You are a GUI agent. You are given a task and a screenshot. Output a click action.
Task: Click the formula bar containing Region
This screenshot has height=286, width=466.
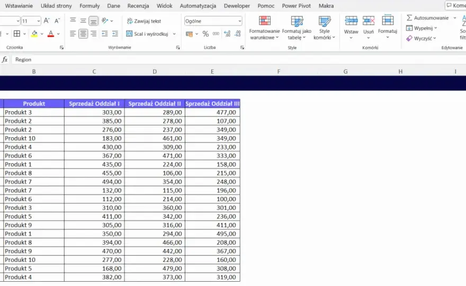coord(238,59)
